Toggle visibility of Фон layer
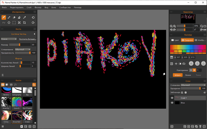 172,103
